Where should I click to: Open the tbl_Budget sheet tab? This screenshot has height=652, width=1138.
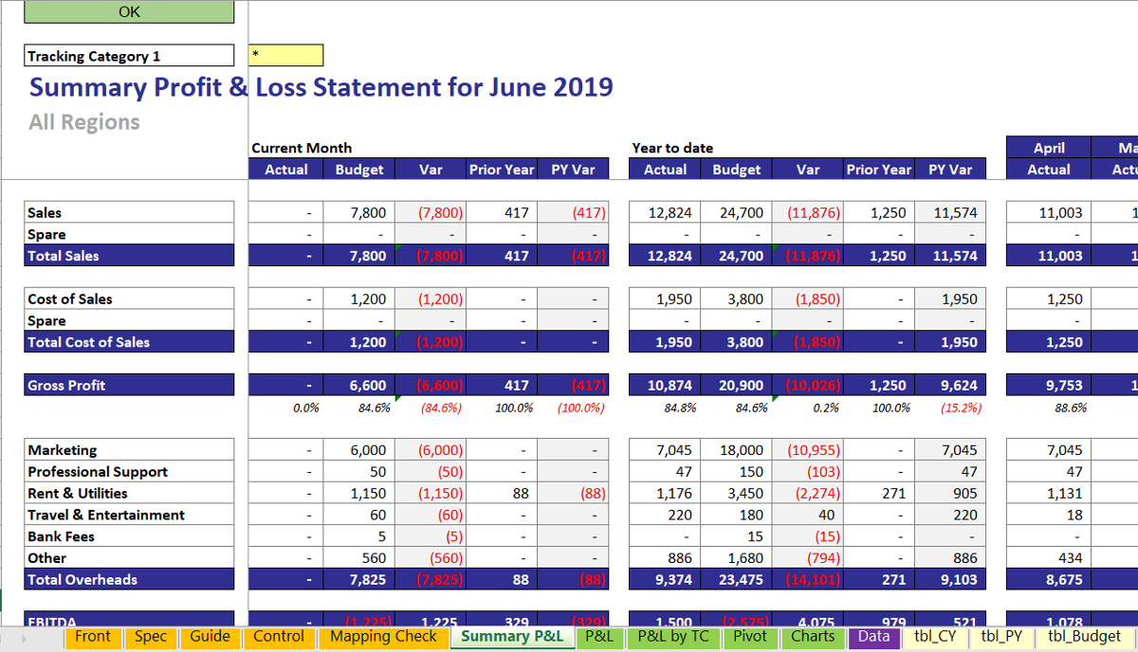pos(1084,637)
